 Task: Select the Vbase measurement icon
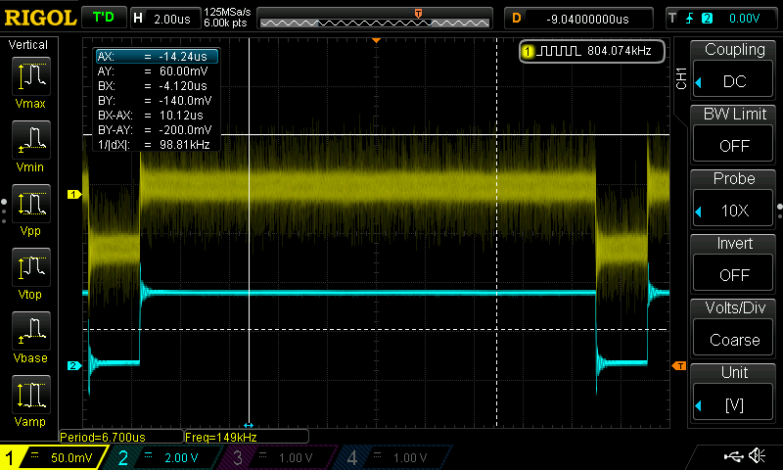(x=30, y=331)
